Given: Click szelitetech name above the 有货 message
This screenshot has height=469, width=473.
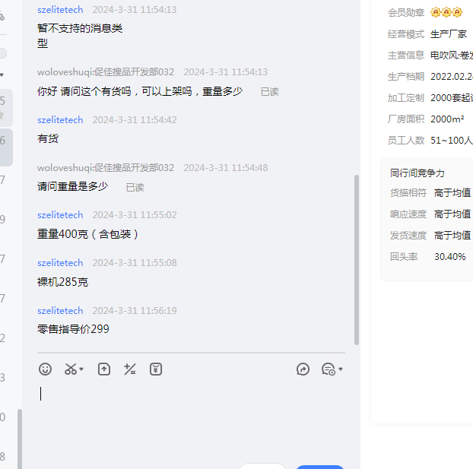Looking at the screenshot, I should point(60,120).
